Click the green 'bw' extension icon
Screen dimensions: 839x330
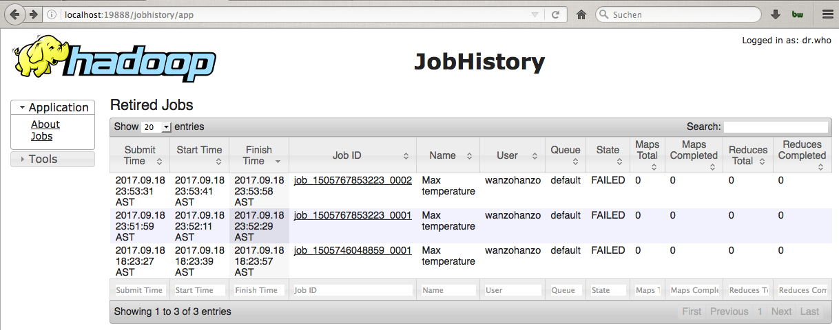coord(798,14)
